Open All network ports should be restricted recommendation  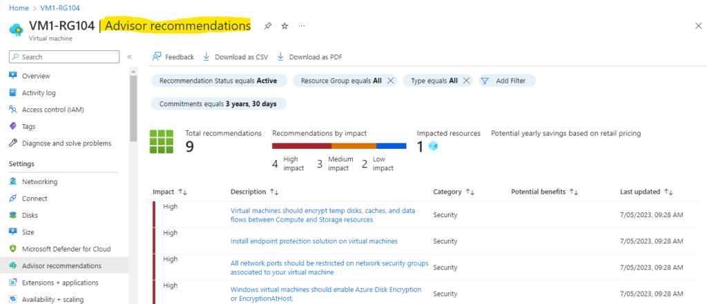pos(329,268)
